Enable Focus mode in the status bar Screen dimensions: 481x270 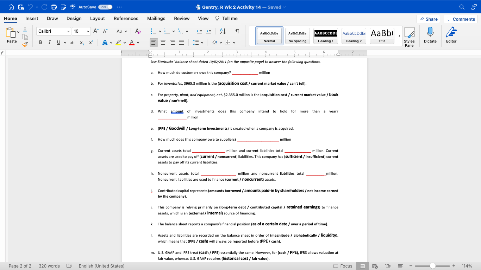coord(343,266)
